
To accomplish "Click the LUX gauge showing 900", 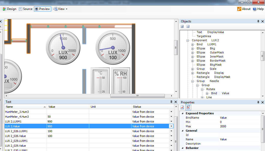I will tap(63, 47).
